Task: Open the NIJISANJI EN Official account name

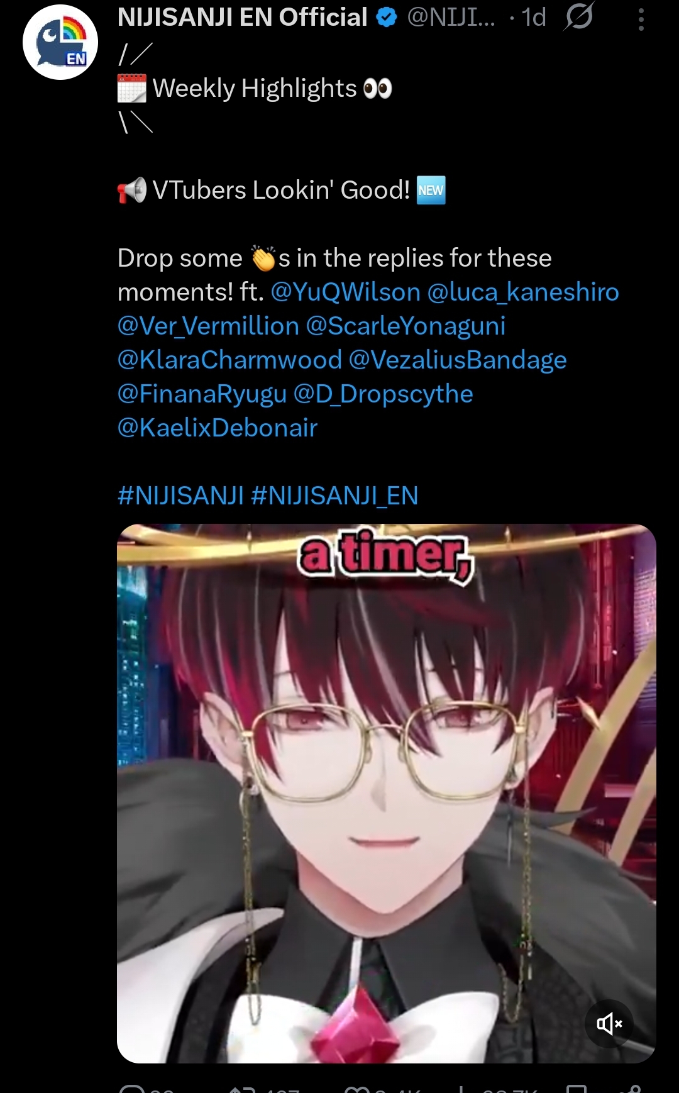Action: pos(242,18)
